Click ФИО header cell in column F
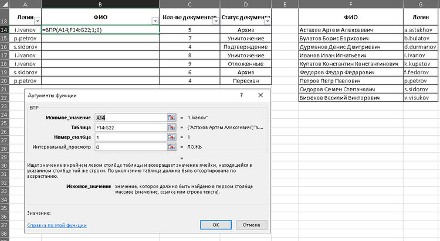Image resolution: width=440 pixels, height=241 pixels. (351, 17)
